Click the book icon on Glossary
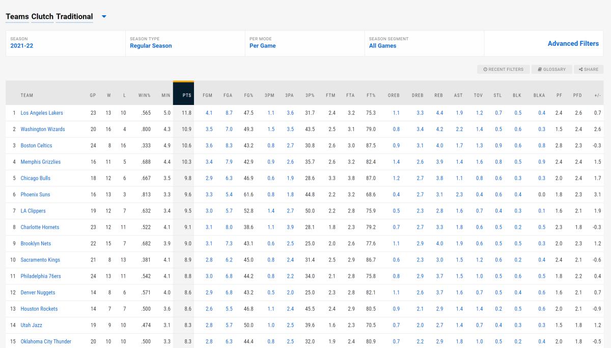 click(540, 69)
